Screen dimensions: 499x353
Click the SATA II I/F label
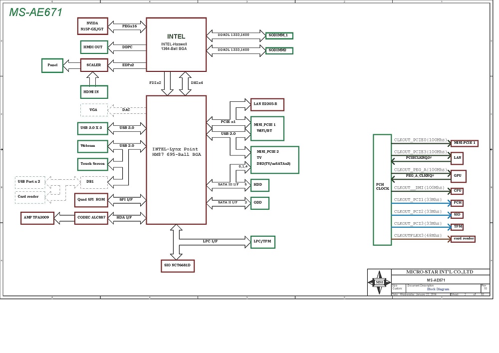[x=228, y=202]
